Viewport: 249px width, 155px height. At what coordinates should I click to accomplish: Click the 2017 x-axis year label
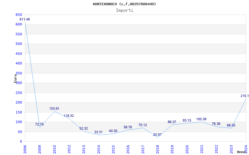[143, 149]
